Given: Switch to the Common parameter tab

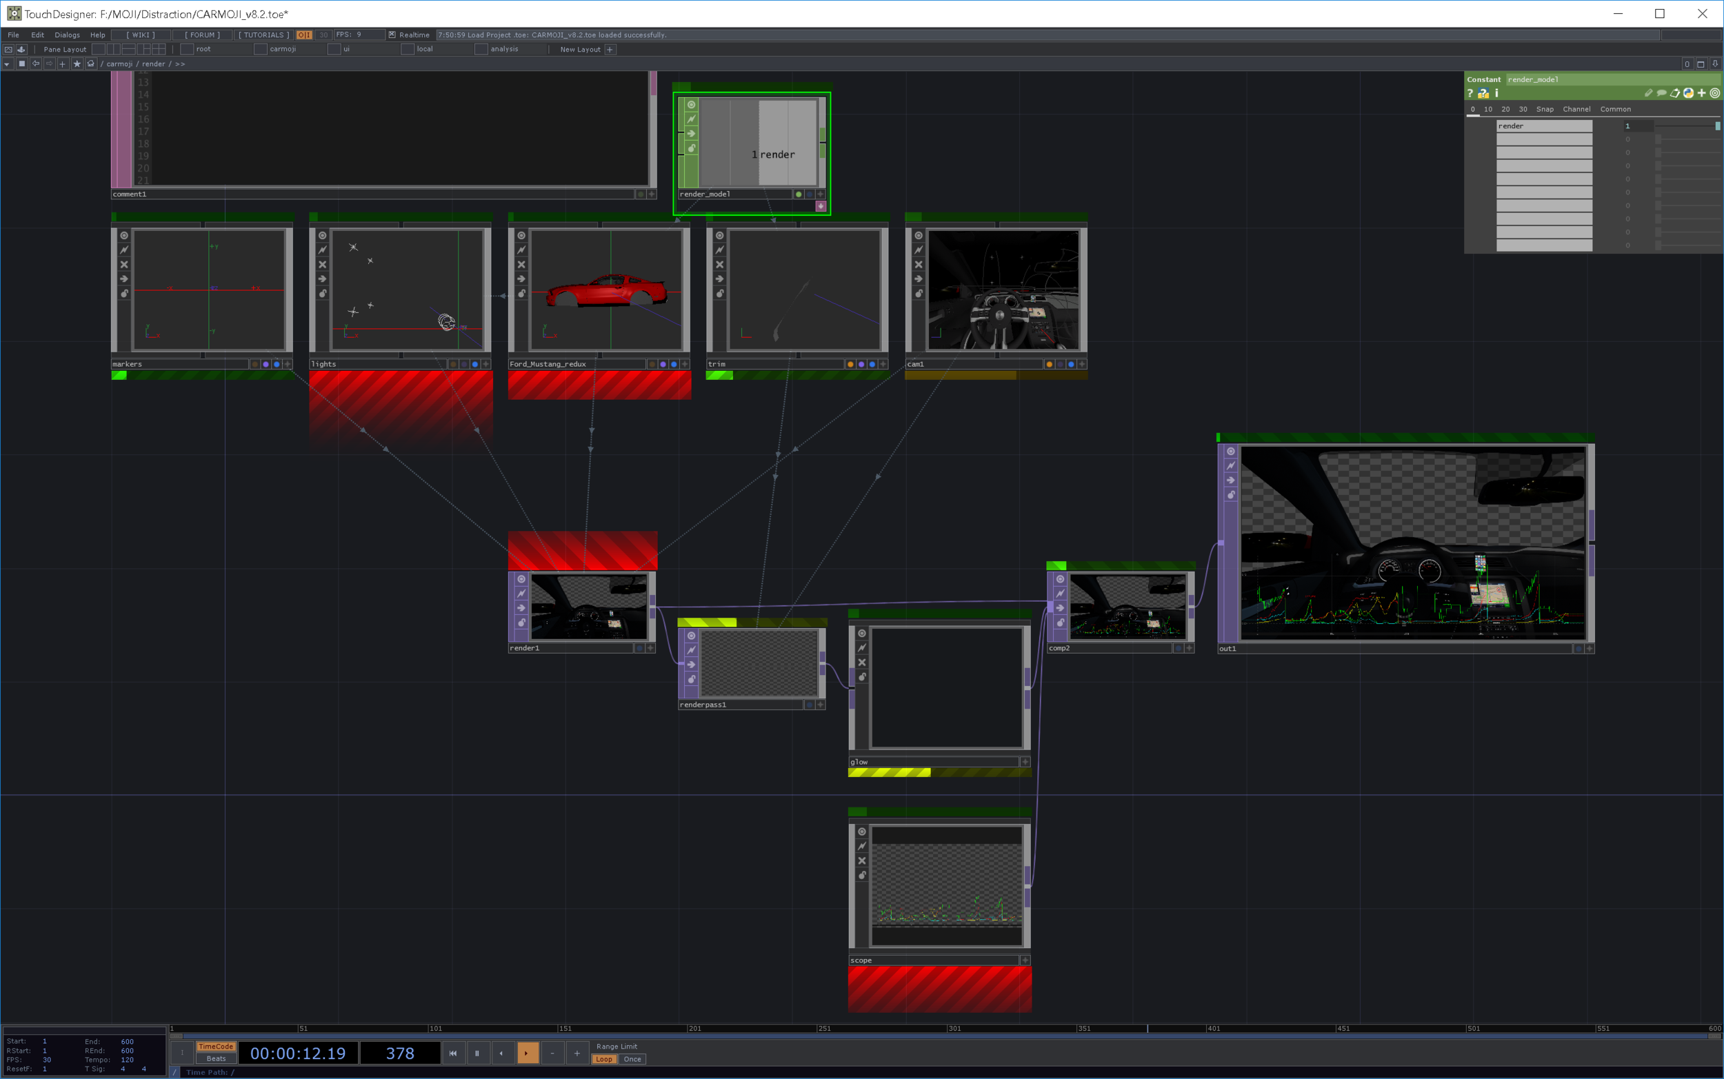Looking at the screenshot, I should 1615,109.
